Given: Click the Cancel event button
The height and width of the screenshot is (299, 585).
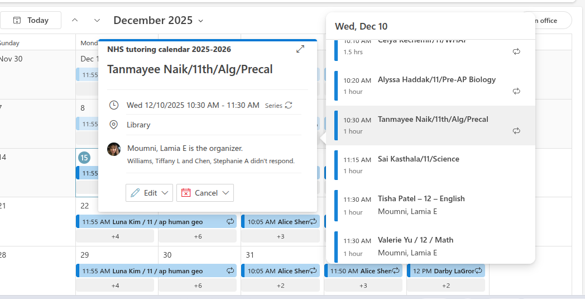Looking at the screenshot, I should pyautogui.click(x=199, y=193).
